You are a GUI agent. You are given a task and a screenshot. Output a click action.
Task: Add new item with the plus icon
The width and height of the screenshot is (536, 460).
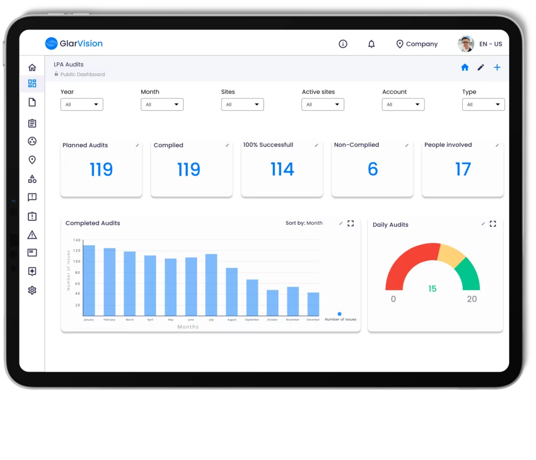click(497, 67)
